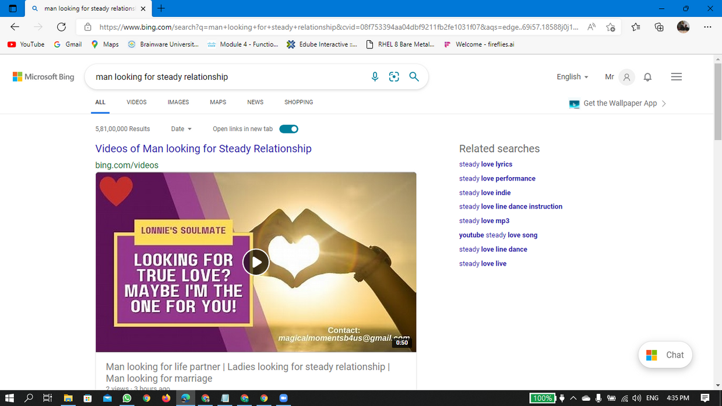Open Task View on the taskbar
This screenshot has height=406, width=722.
click(x=48, y=398)
